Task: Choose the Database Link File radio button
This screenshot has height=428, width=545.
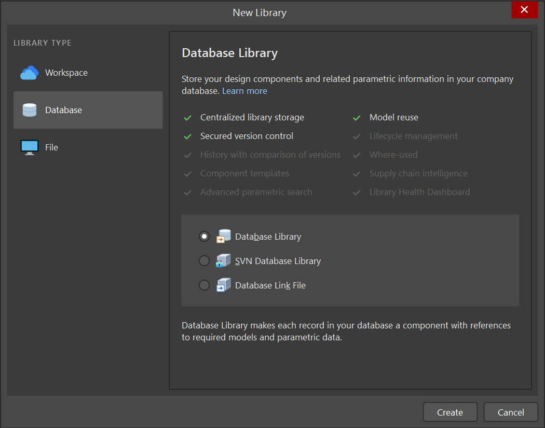Action: (205, 285)
